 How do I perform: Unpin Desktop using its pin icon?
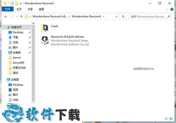pos(30,33)
